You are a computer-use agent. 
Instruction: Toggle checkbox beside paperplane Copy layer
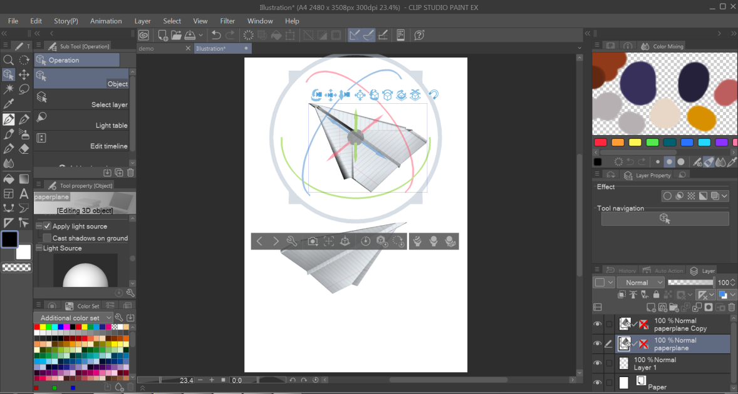pos(609,324)
